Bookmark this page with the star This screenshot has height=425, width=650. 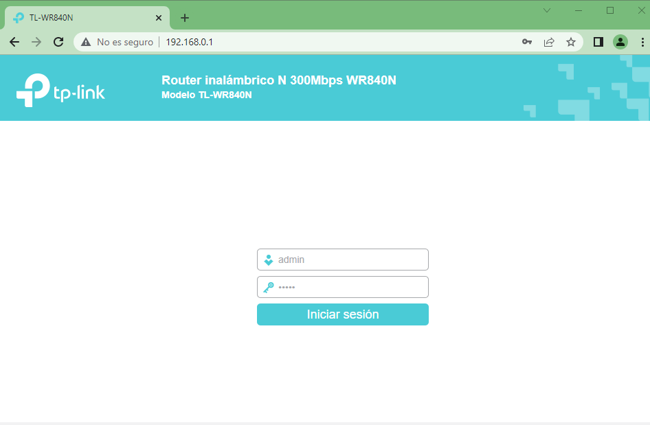point(571,42)
